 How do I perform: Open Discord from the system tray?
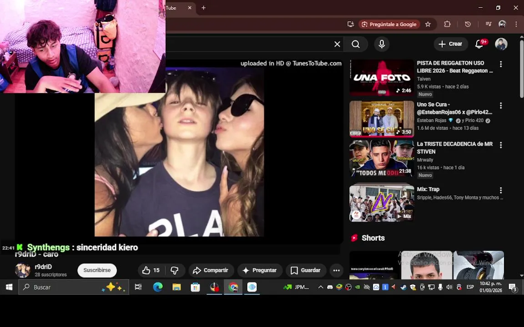point(330,287)
